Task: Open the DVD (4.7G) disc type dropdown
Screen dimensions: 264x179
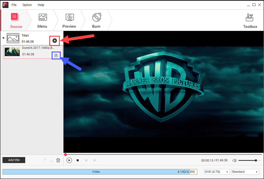Action: (216, 172)
